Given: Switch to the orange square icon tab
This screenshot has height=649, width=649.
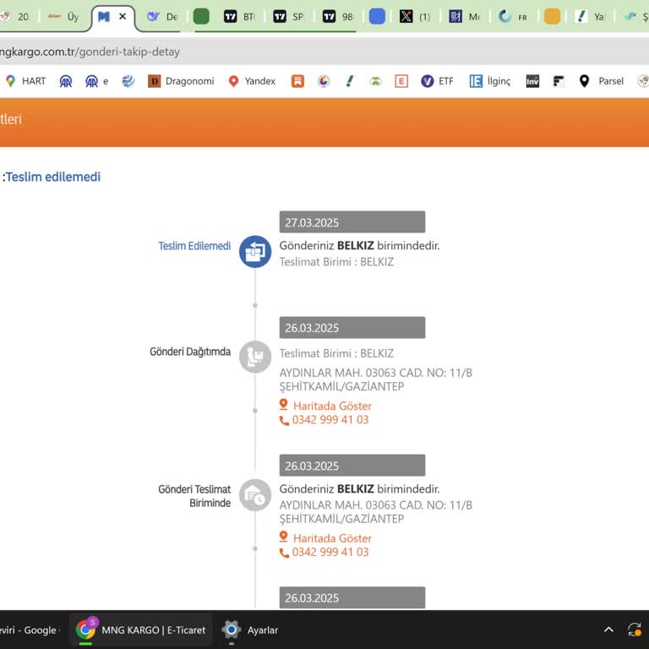Looking at the screenshot, I should [x=552, y=17].
